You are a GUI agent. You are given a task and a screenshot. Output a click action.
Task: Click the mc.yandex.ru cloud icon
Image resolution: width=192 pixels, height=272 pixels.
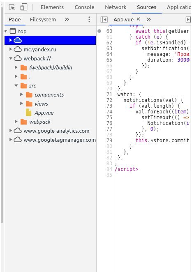(18, 49)
